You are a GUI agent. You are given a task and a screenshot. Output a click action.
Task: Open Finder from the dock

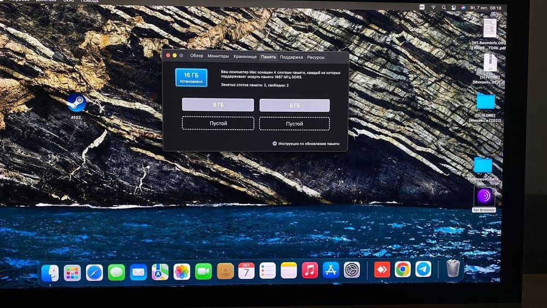(50, 273)
